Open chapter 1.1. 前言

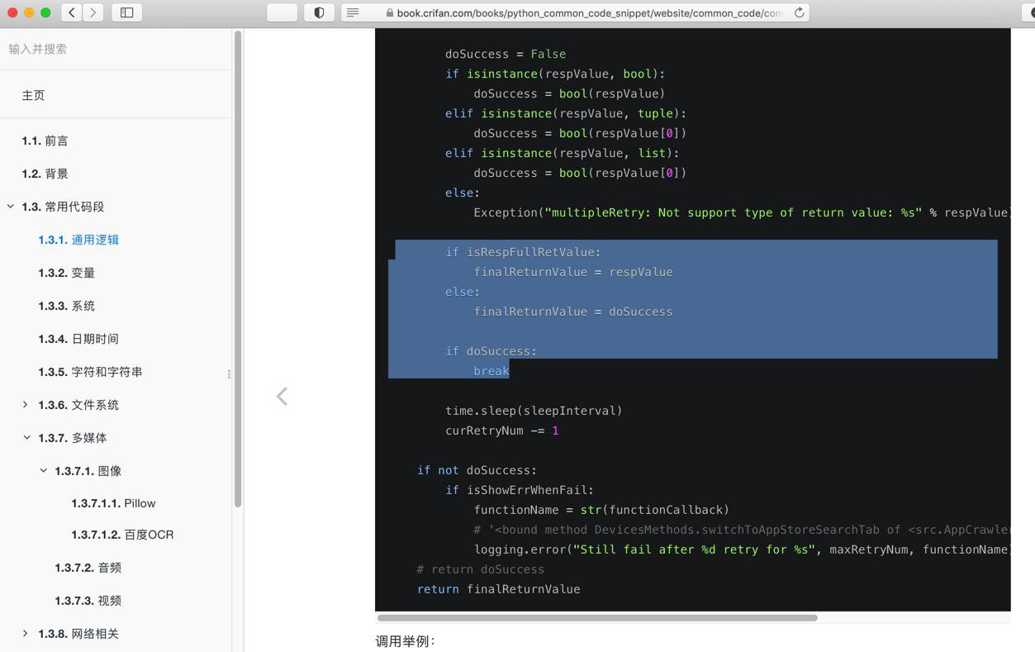pyautogui.click(x=45, y=140)
